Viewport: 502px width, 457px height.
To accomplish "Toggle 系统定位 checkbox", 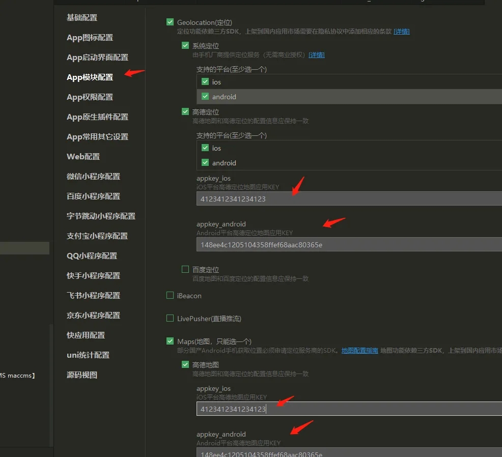I will click(x=185, y=45).
